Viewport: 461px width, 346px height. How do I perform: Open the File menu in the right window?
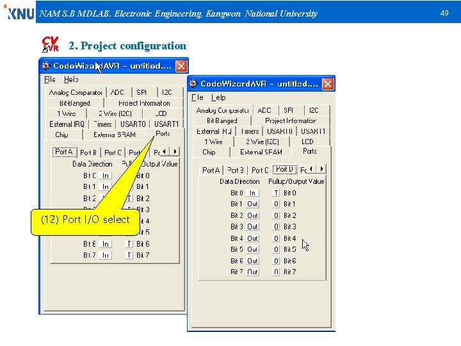click(197, 97)
